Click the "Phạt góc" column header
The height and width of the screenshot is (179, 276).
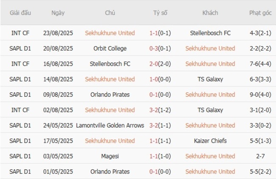(x=260, y=13)
